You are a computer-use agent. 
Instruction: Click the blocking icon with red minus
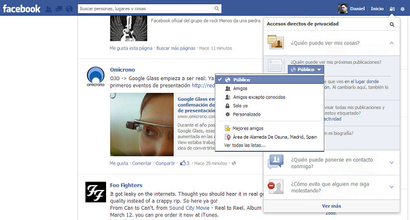tap(276, 186)
